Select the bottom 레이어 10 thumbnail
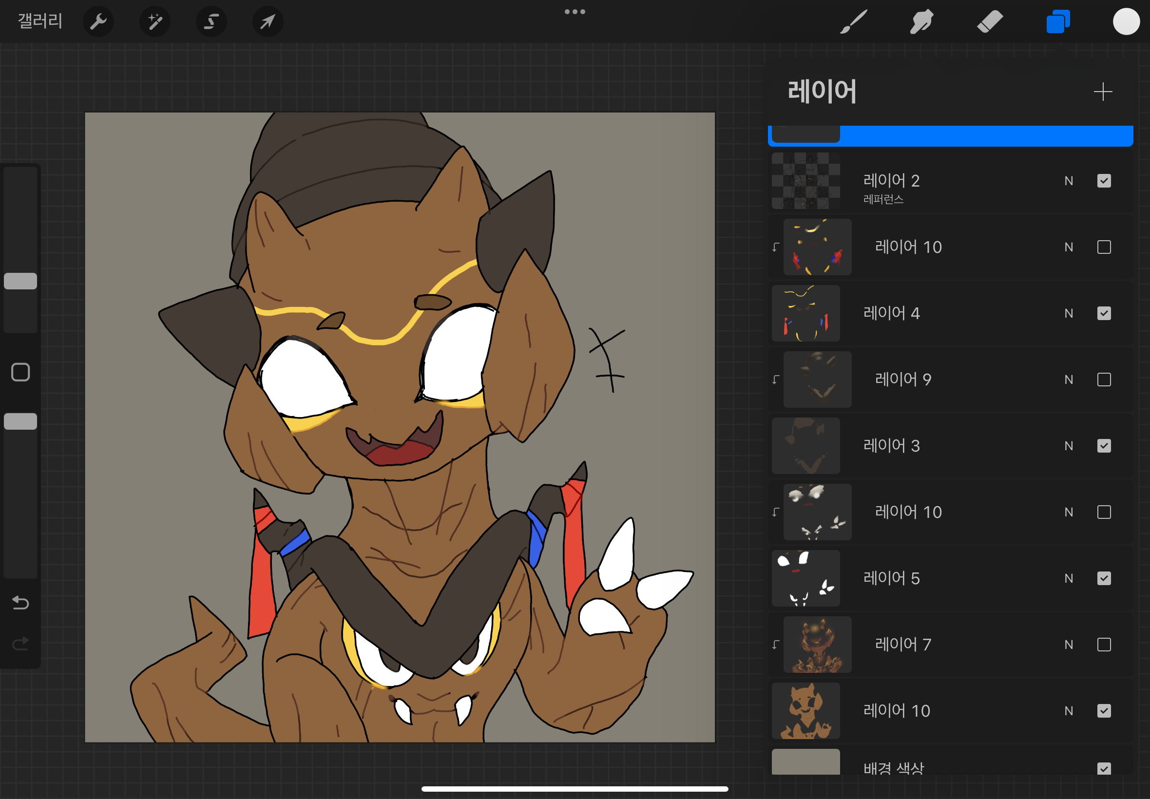Screen dimensions: 1150x799 [805, 710]
